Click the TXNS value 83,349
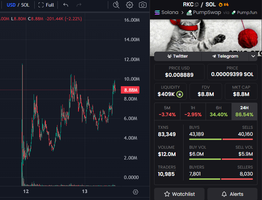262x200 pixels. (167, 134)
